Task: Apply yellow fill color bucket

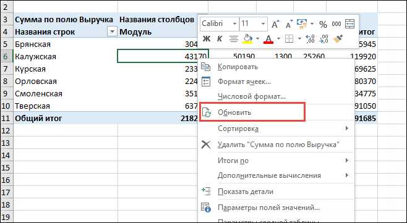Action: [247, 39]
